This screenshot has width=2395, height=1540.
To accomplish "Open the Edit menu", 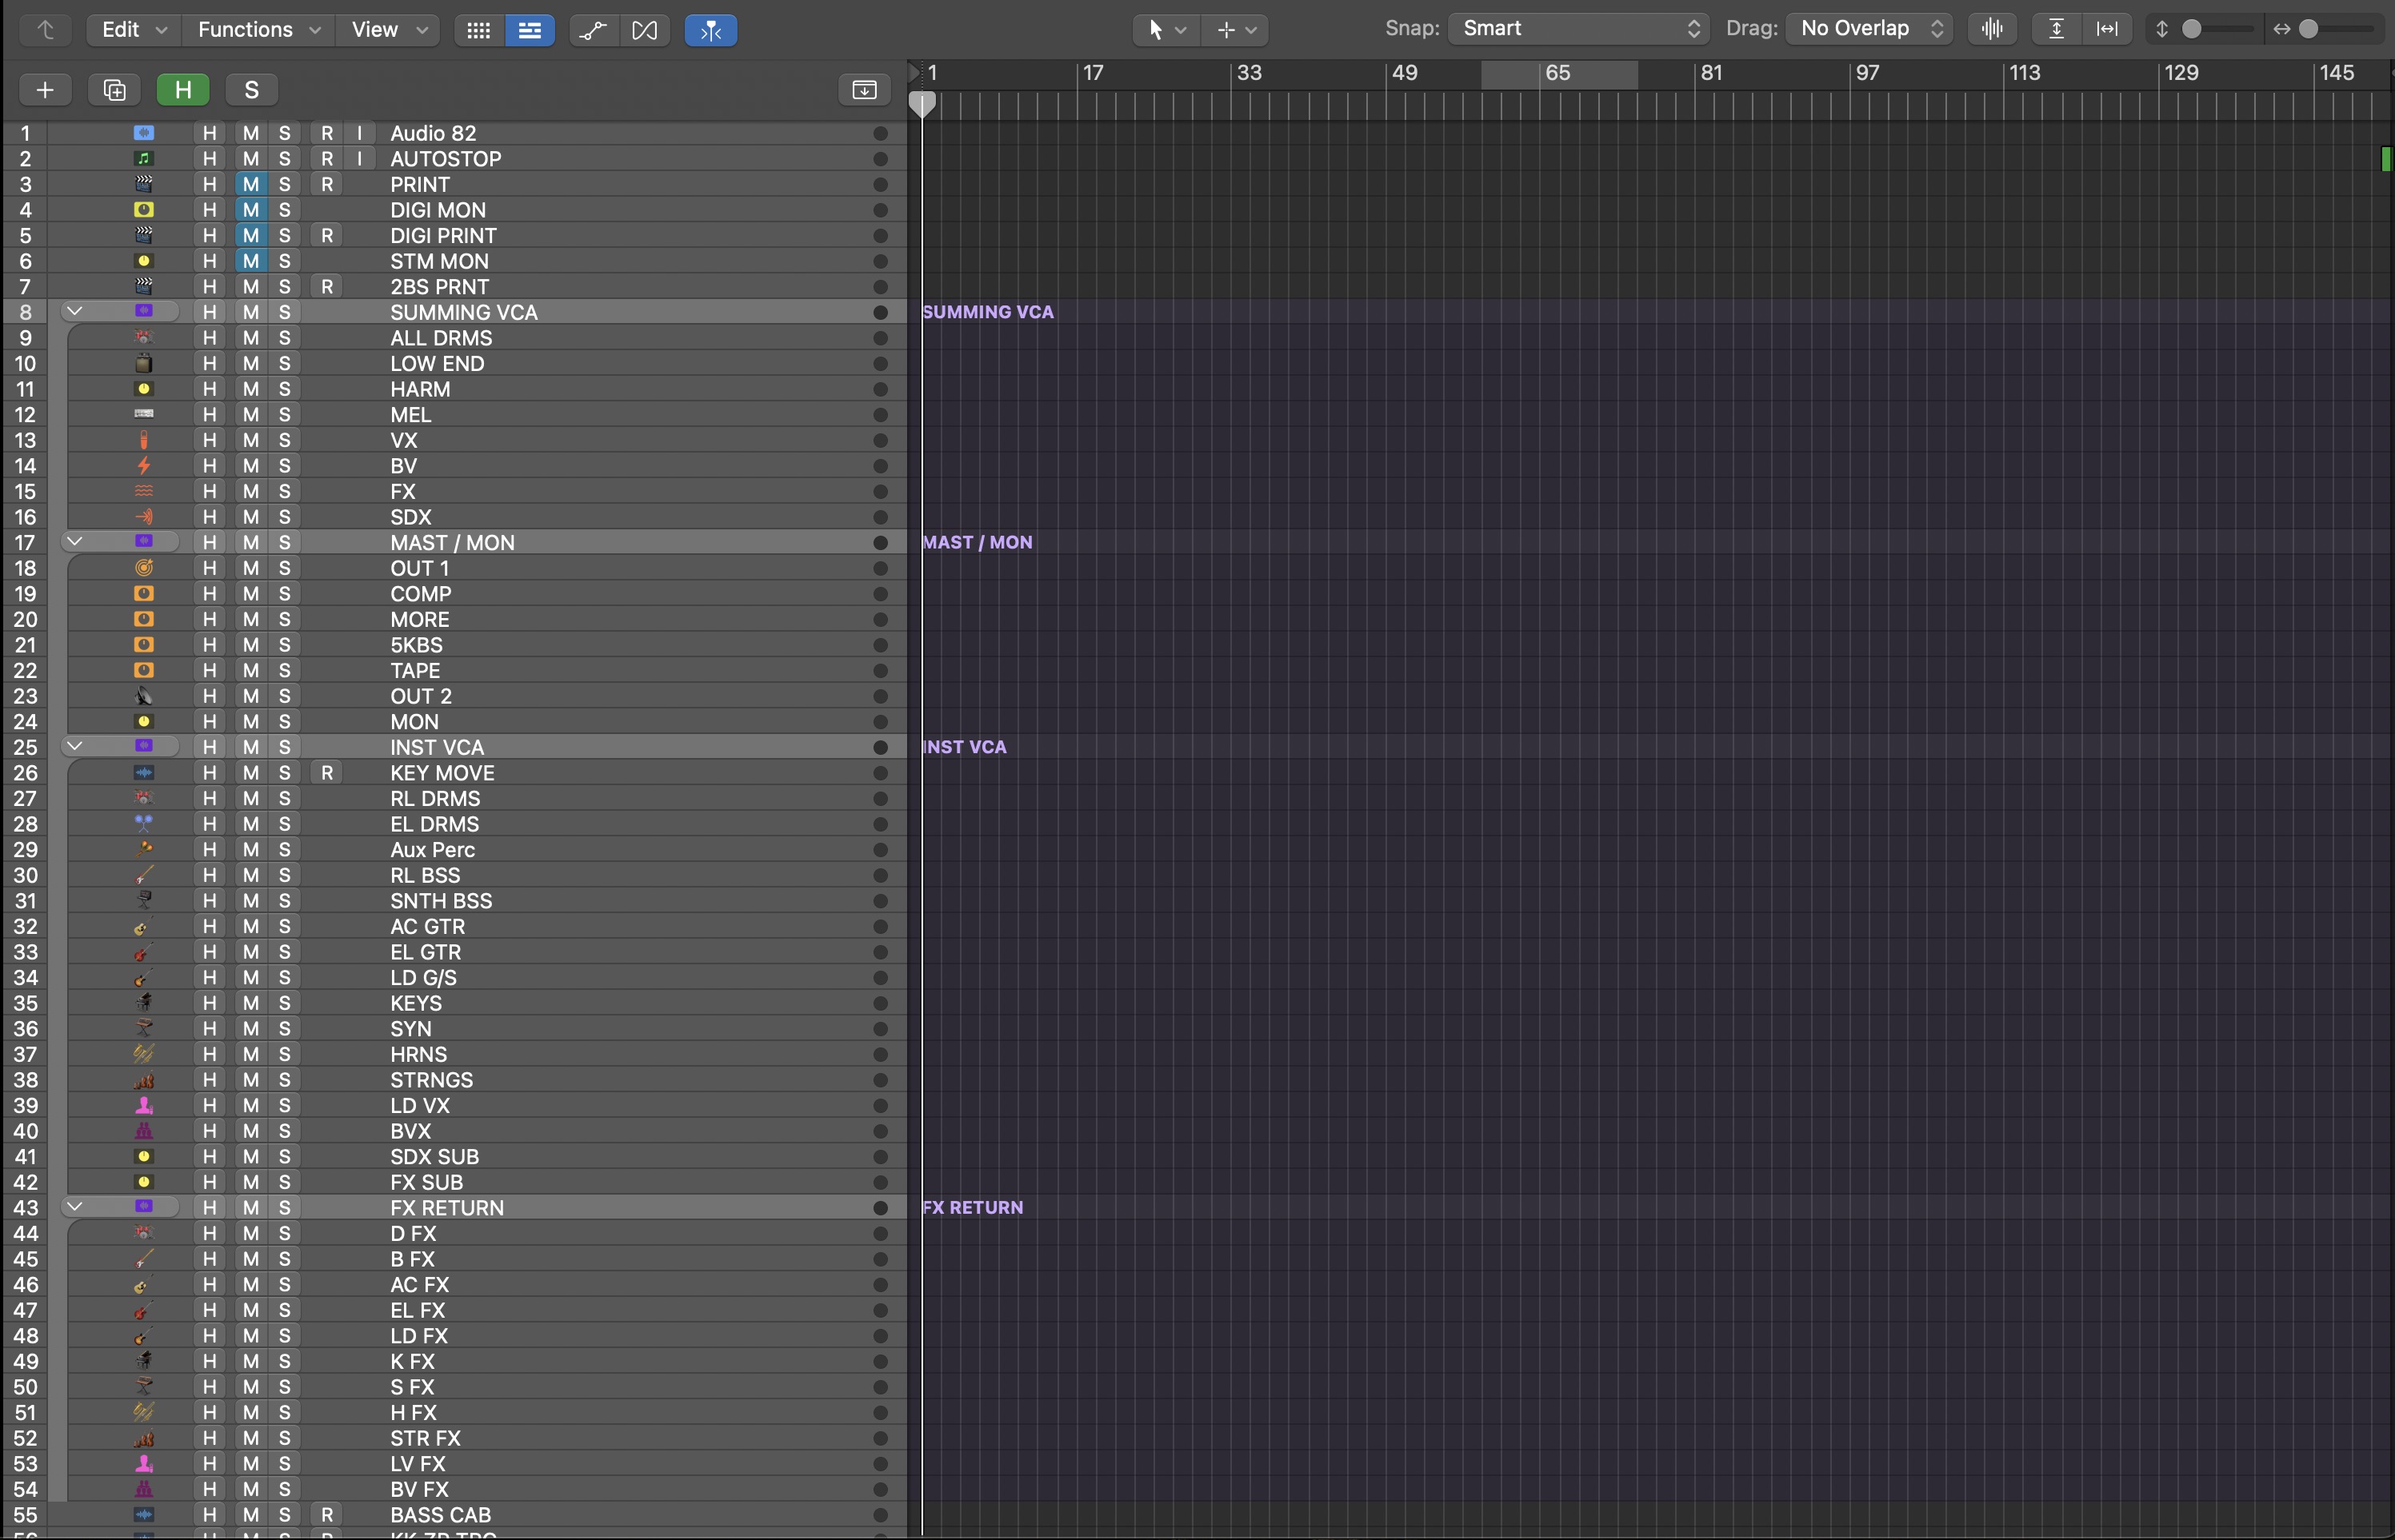I will (x=134, y=30).
